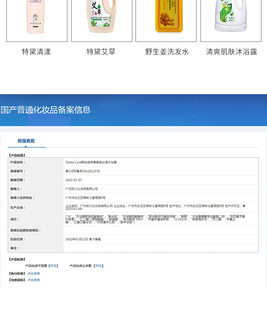Click the 历史记录 row label
This screenshot has height=318, width=267.
pyautogui.click(x=18, y=239)
